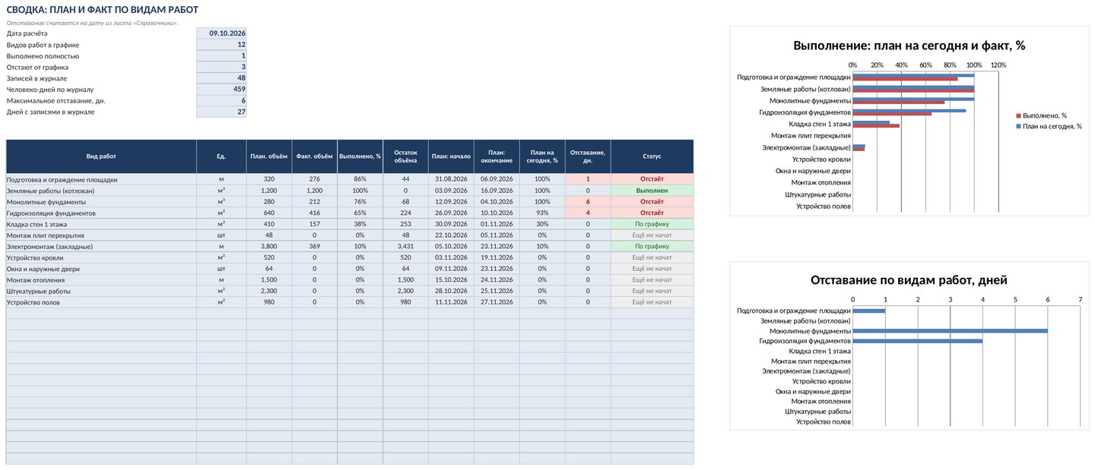The image size is (1095, 470).
Task: Click the "Видов работ в графике" label
Action: [x=43, y=45]
